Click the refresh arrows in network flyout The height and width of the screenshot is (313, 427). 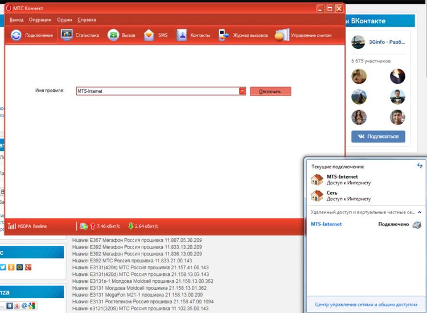coord(420,165)
